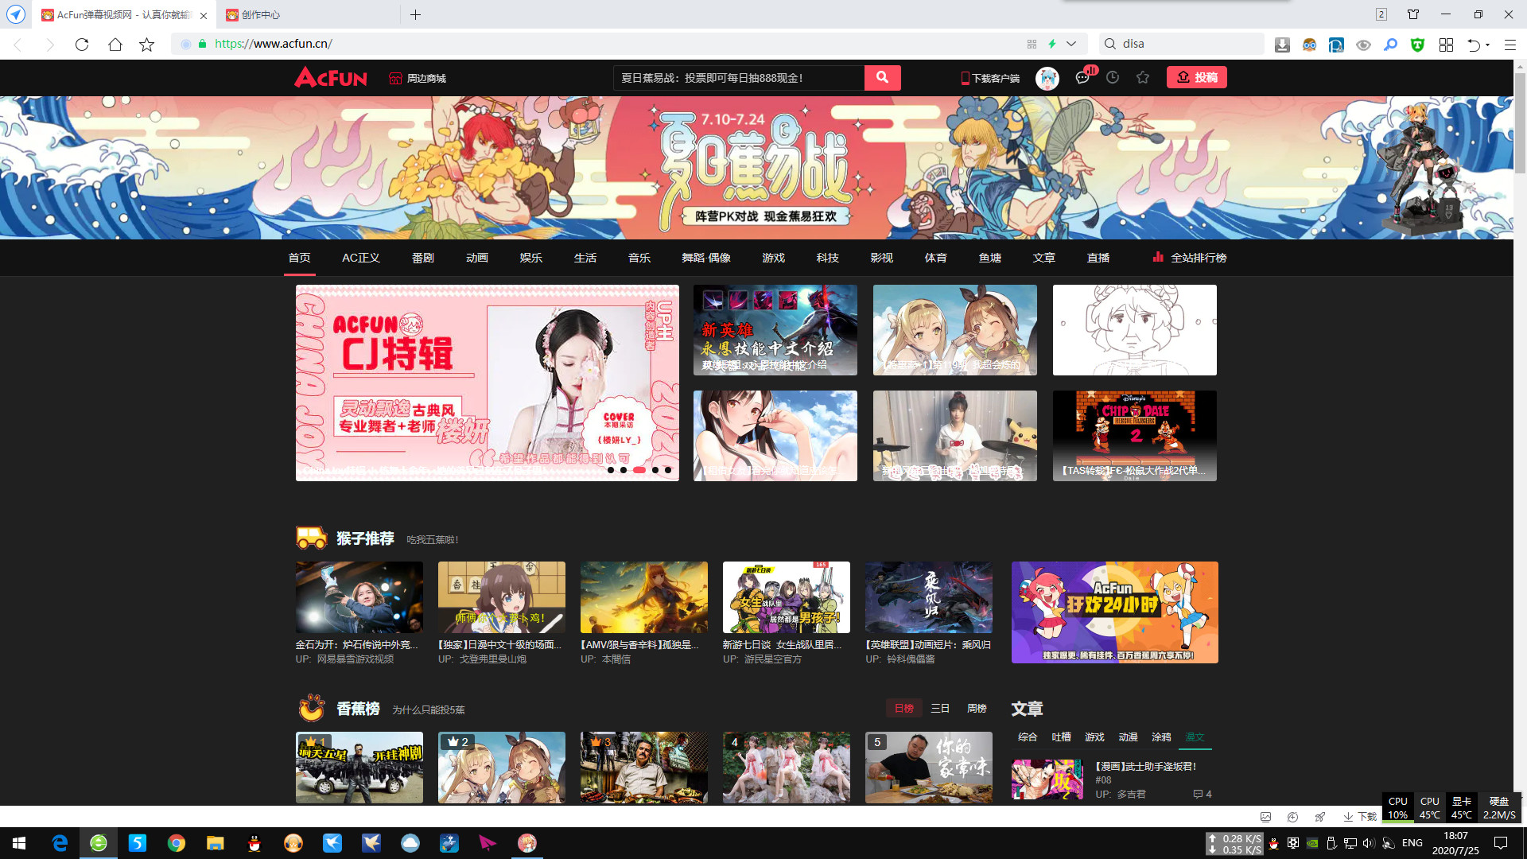This screenshot has width=1527, height=859.
Task: Select the 游戏 navigation item
Action: (773, 258)
